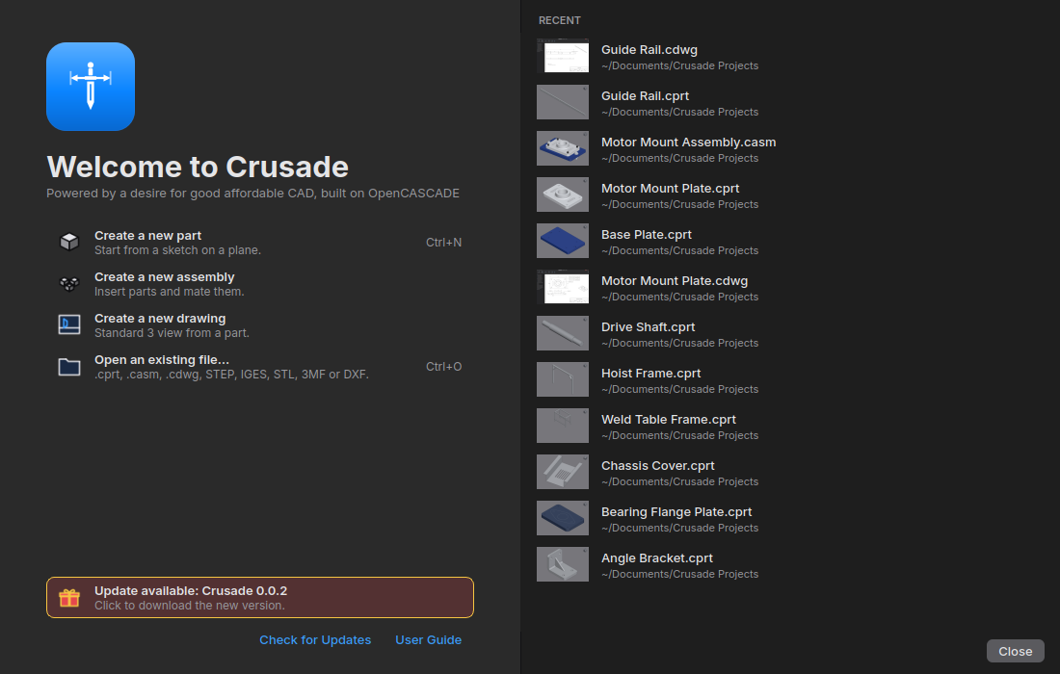Click 'Standard 3 view from a part.'
1060x674 pixels.
[172, 333]
